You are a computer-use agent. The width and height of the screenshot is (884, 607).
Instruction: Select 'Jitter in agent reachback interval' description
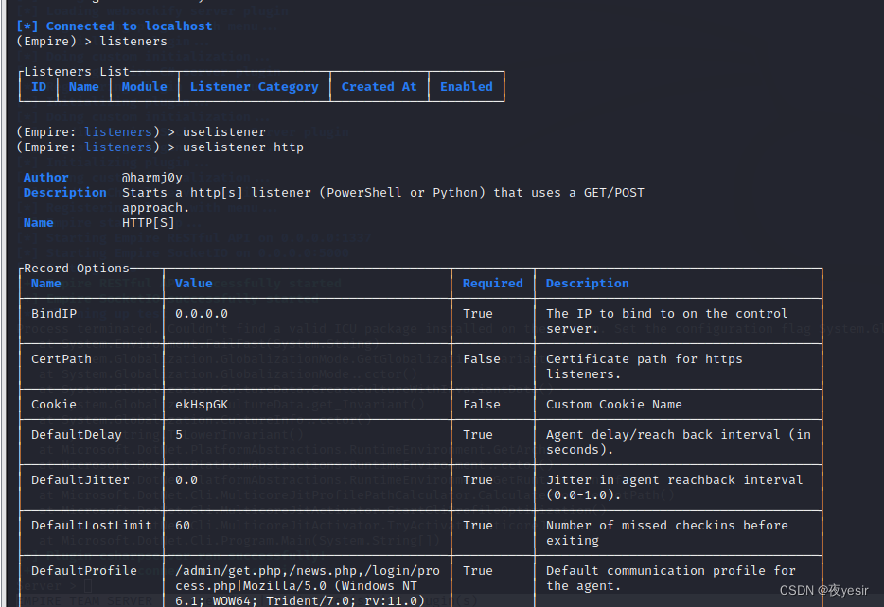tap(674, 487)
